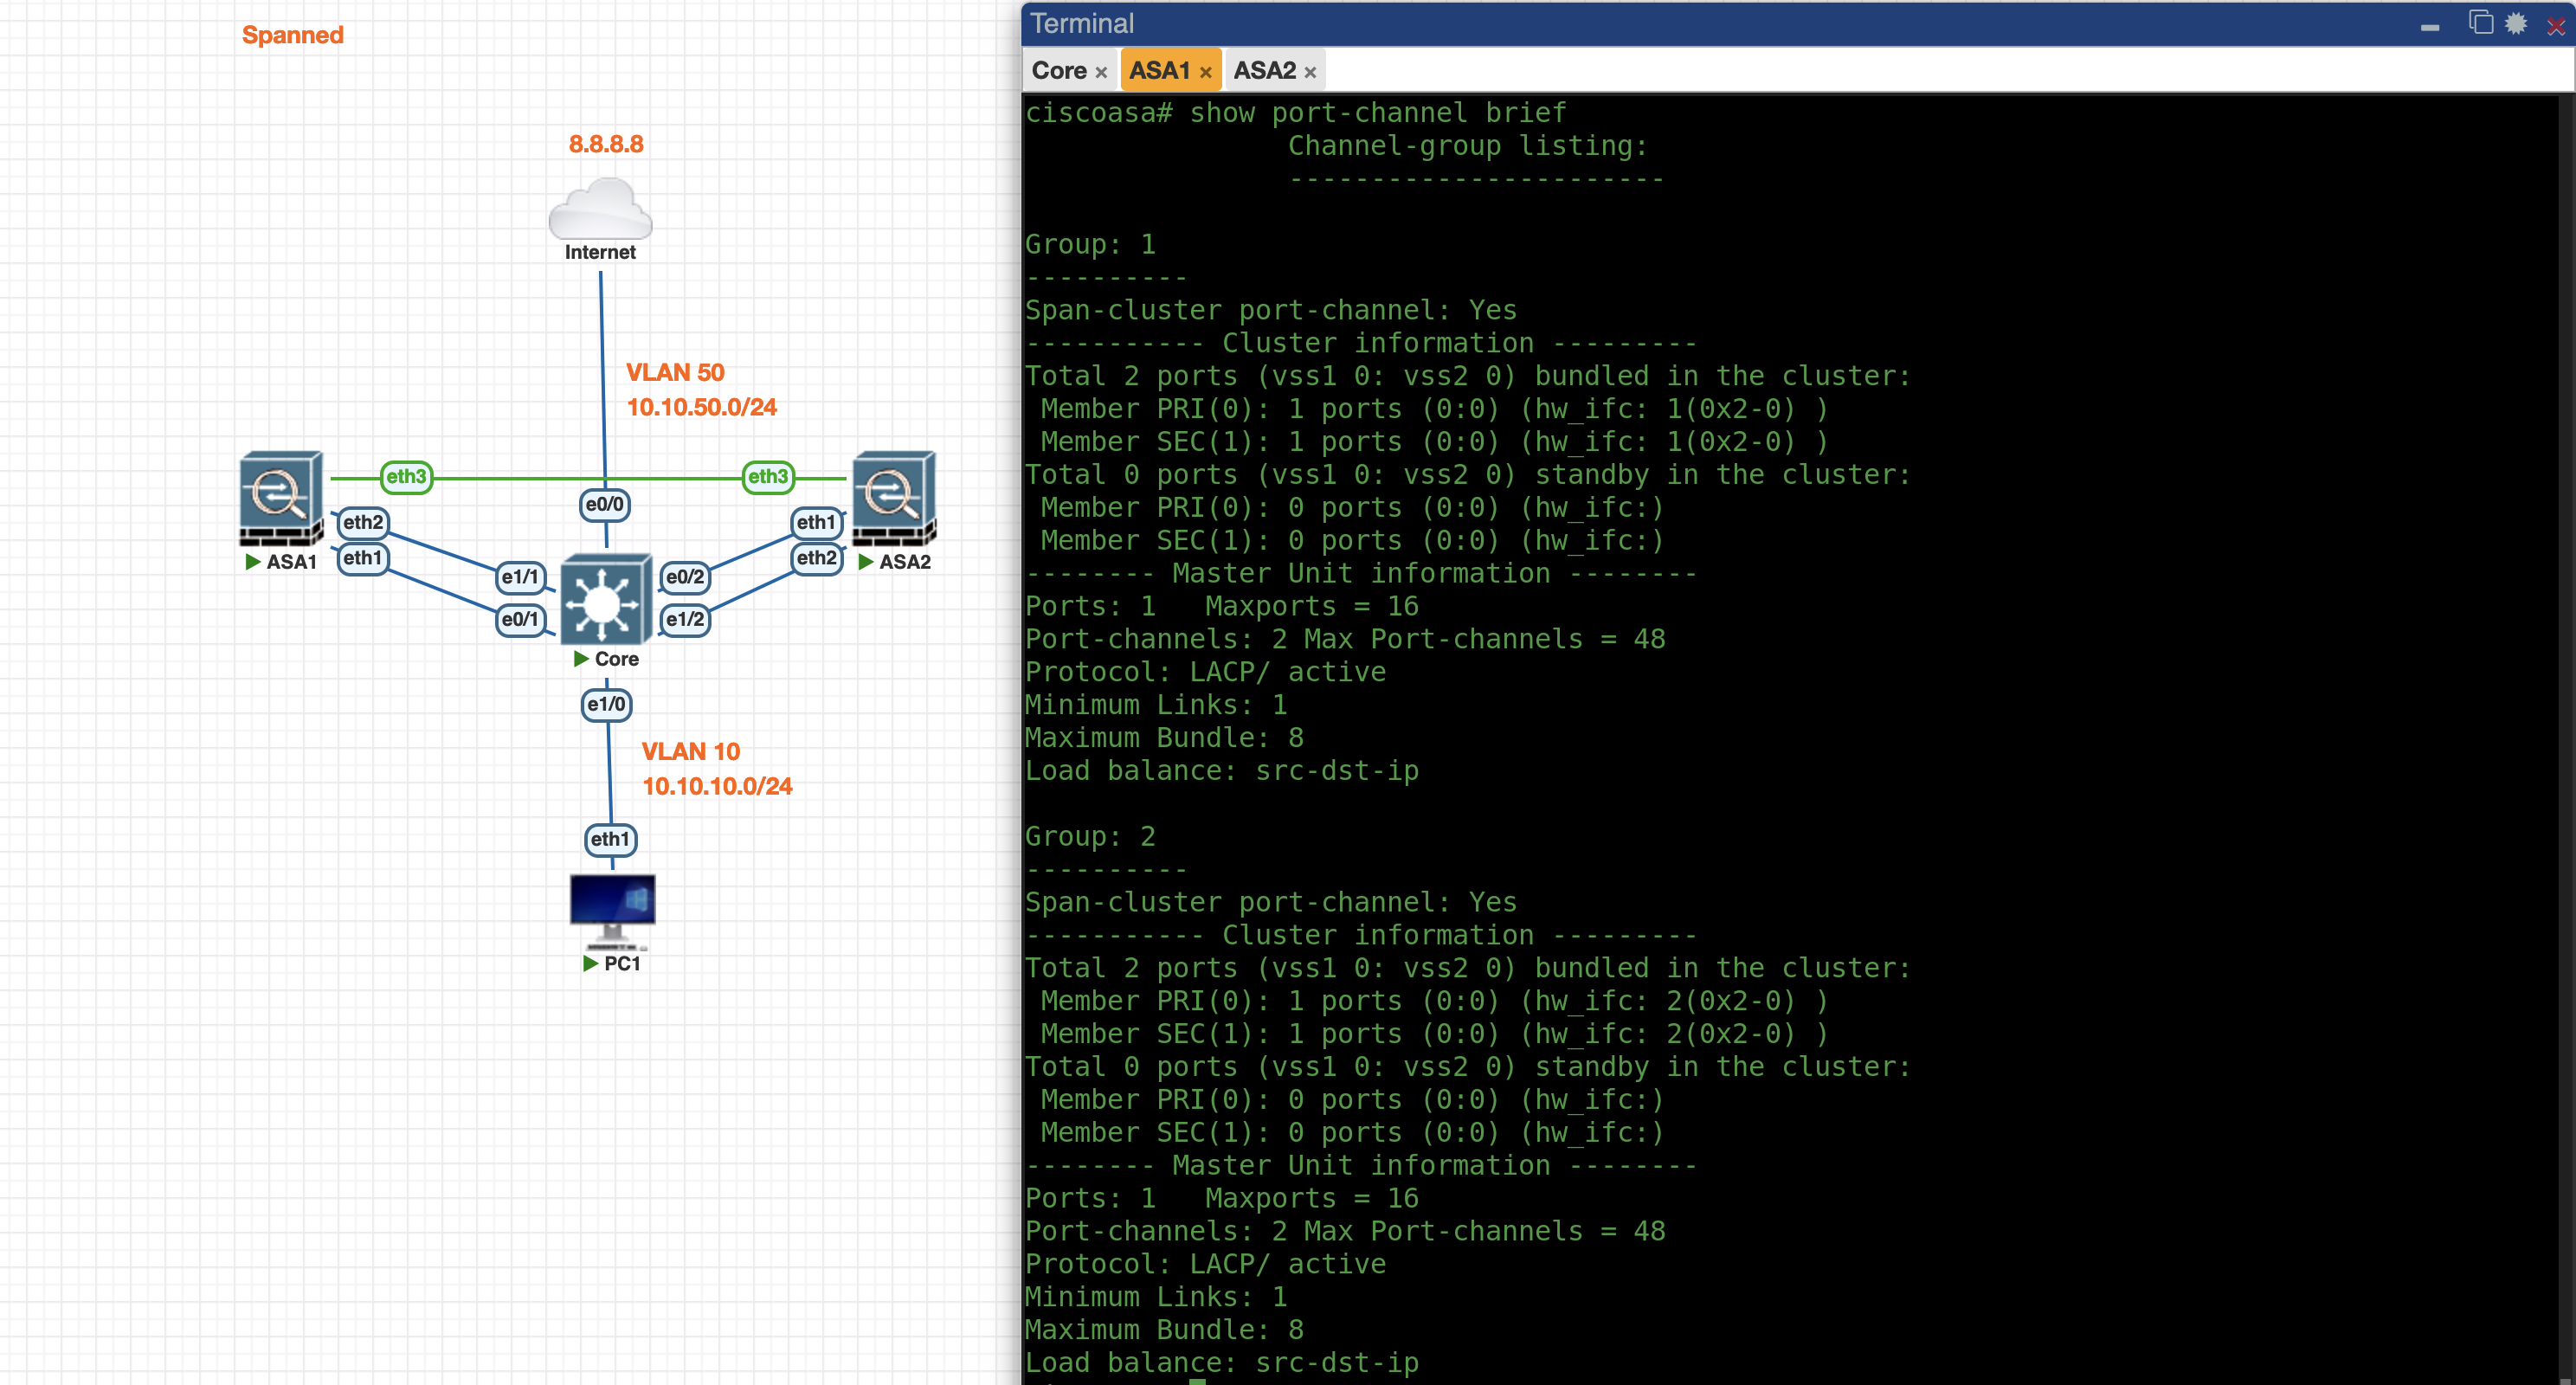Click the terminal vertical scrollbar
Image resolution: width=2576 pixels, height=1385 pixels.
pos(2566,700)
